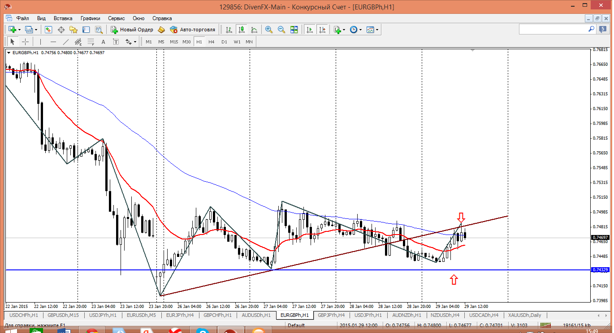Open the Profiles icon
The width and height of the screenshot is (614, 333).
[x=29, y=30]
